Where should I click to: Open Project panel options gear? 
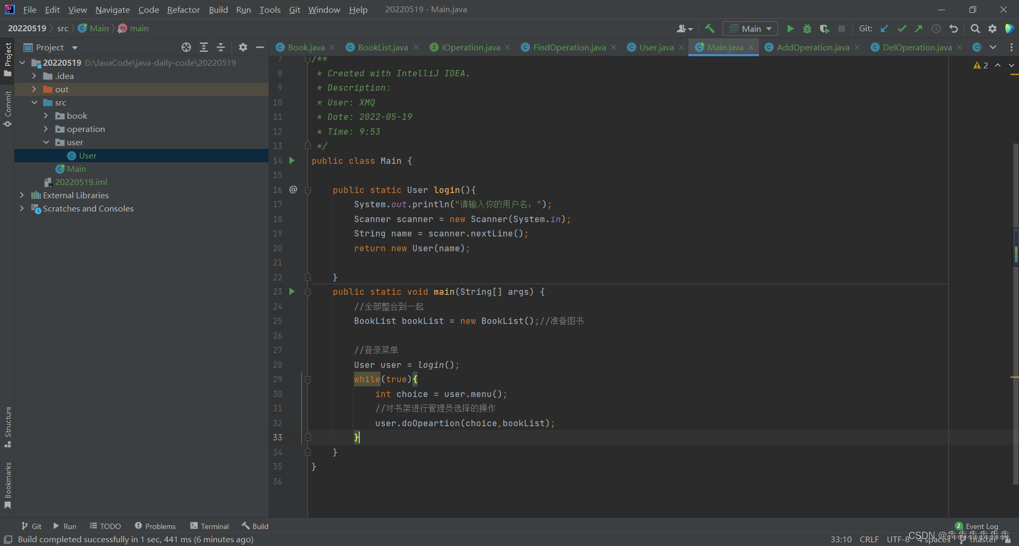pyautogui.click(x=243, y=47)
